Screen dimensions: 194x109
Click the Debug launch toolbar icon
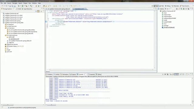pos(19,6)
